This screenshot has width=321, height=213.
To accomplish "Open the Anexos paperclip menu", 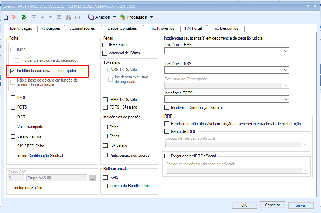I will tap(99, 17).
